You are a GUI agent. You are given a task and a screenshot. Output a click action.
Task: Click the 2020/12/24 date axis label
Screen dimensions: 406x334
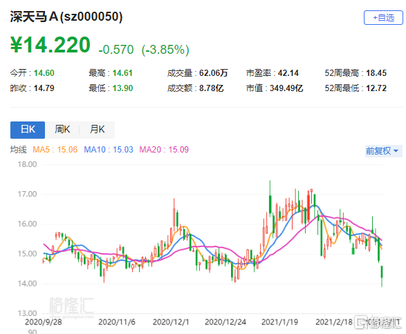coord(225,322)
